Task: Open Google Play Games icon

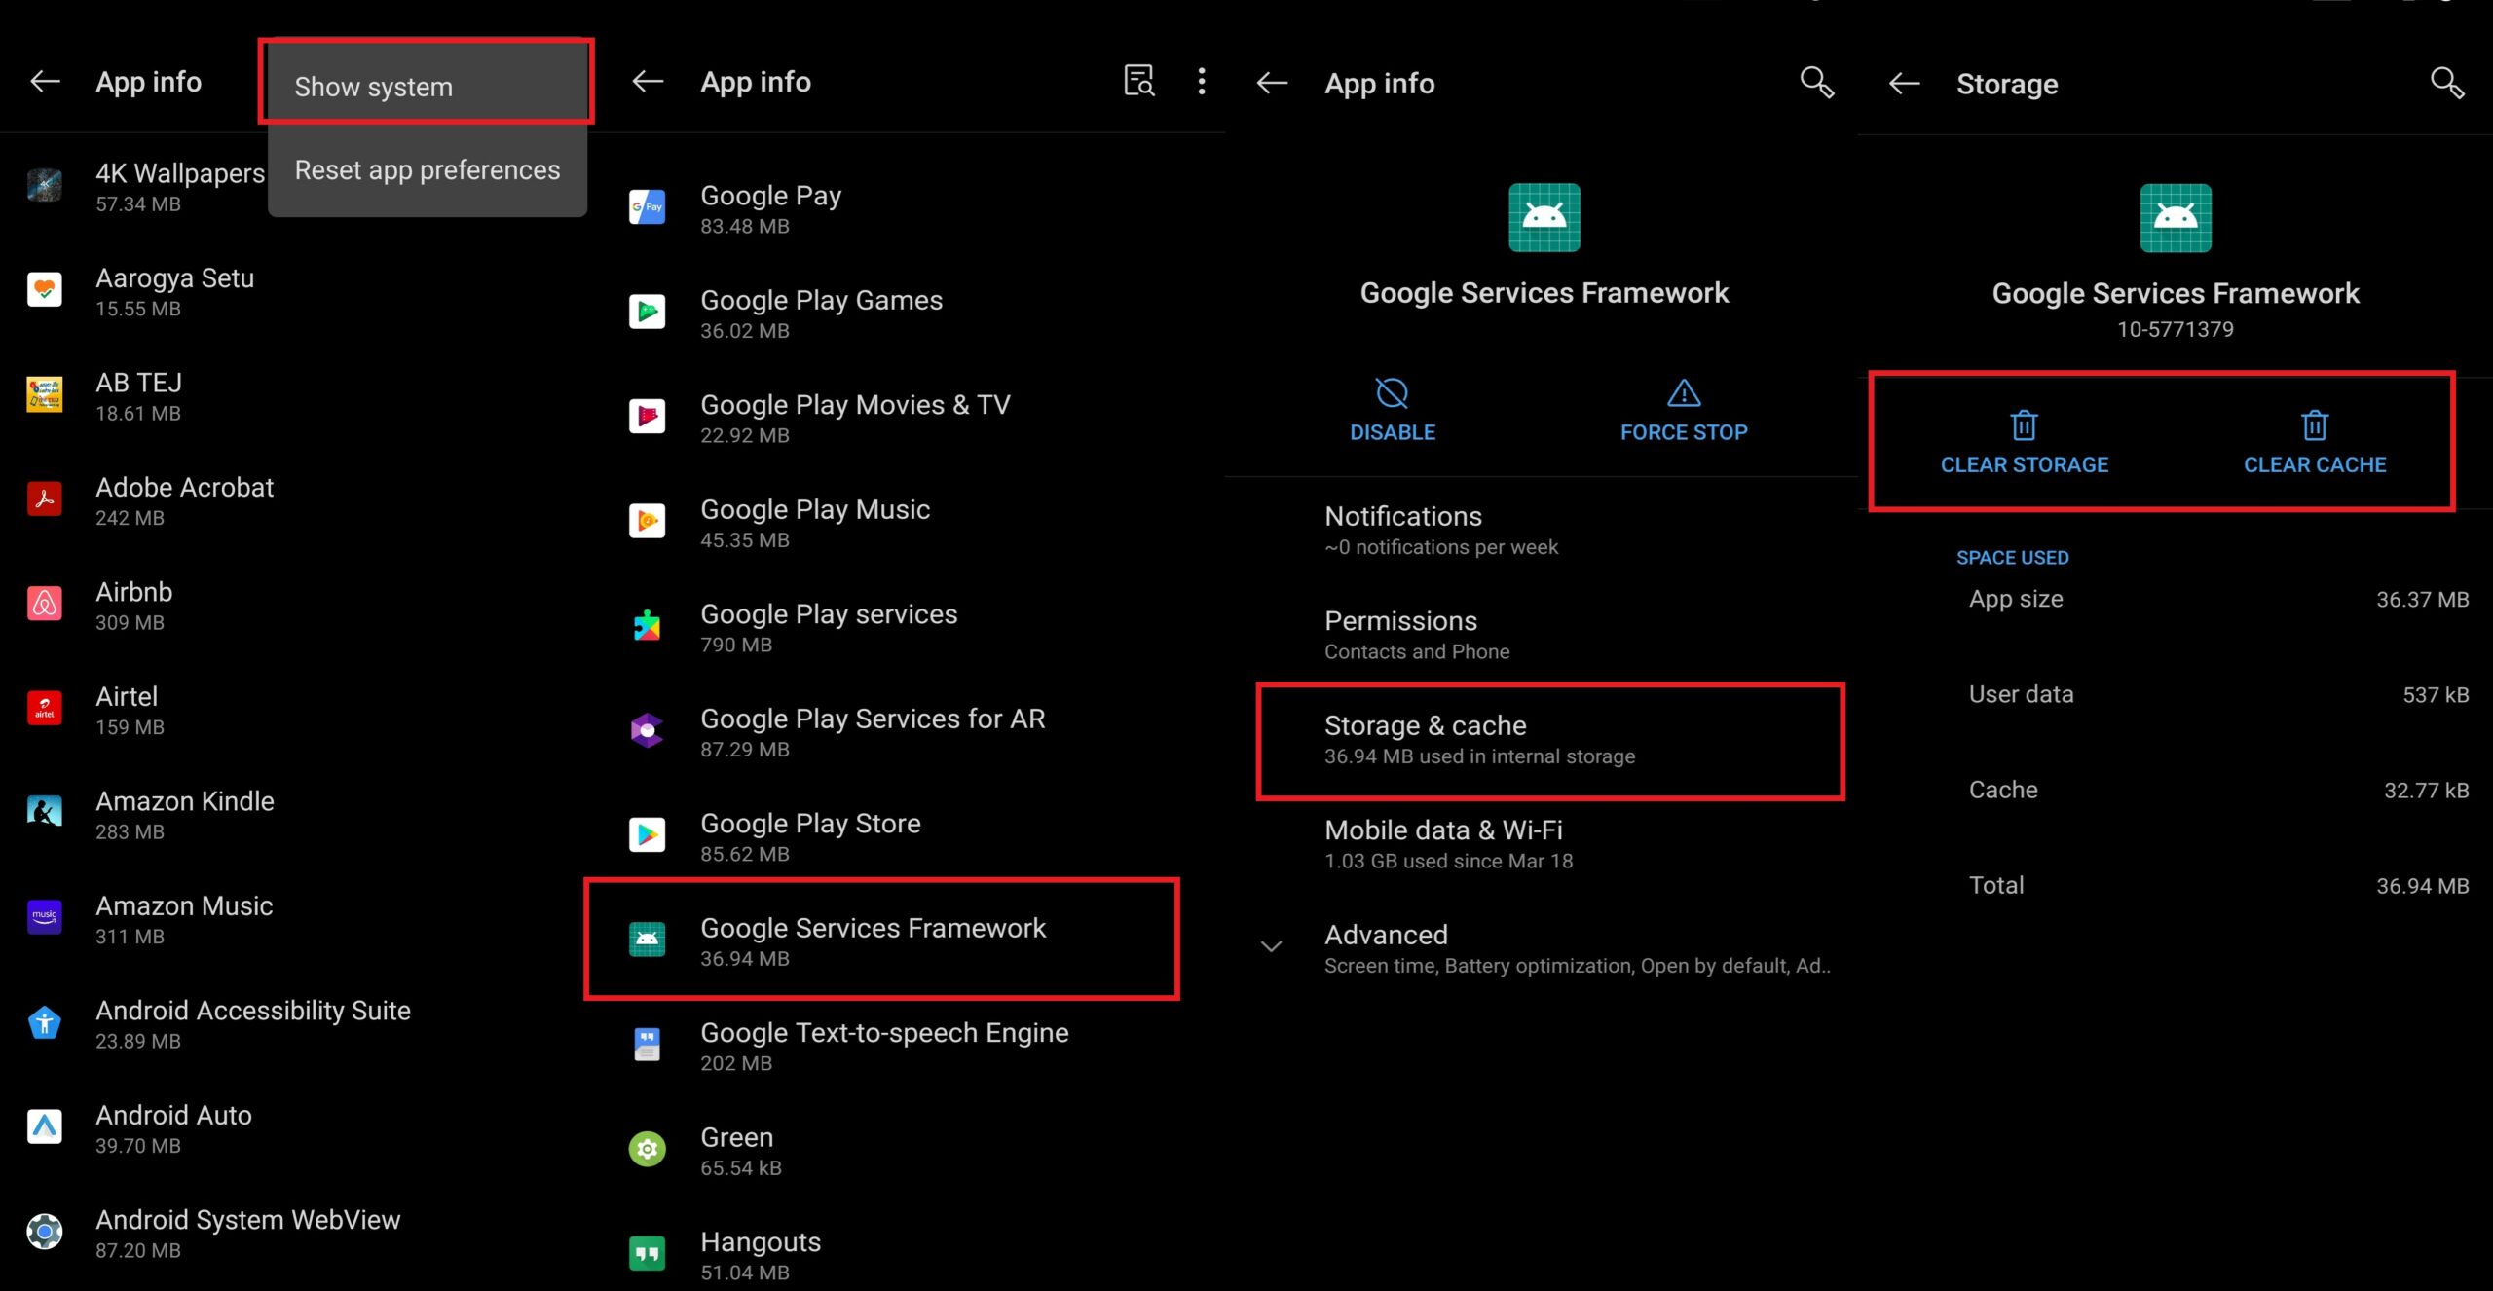Action: click(647, 312)
